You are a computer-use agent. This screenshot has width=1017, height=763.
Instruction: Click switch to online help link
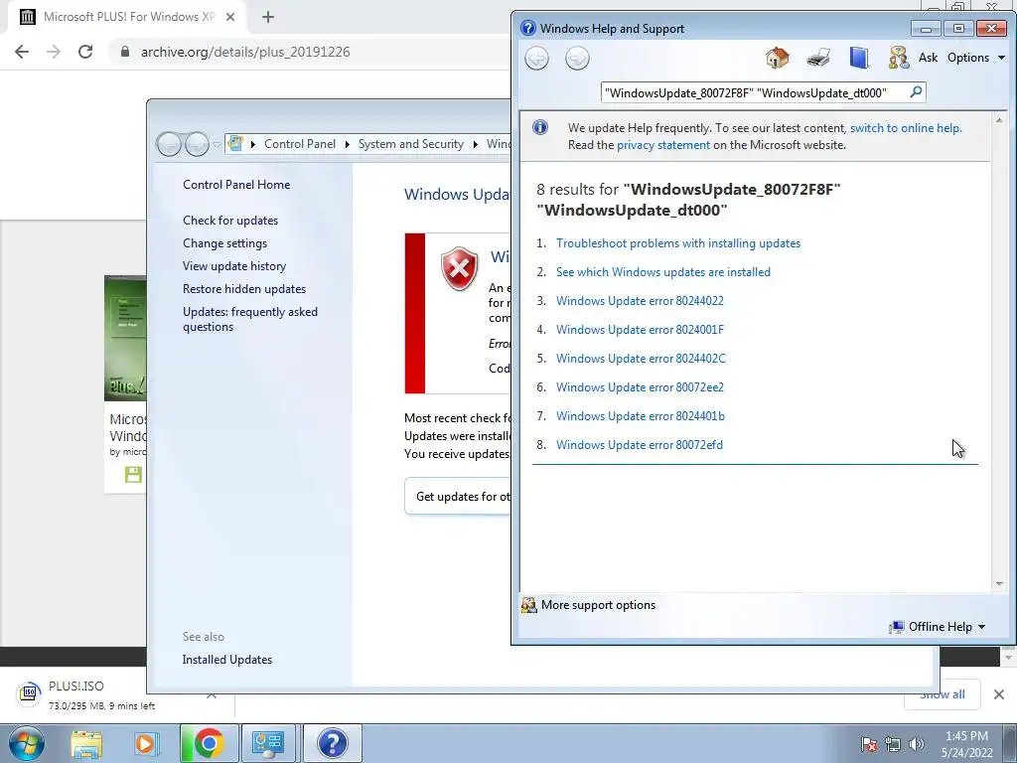906,128
